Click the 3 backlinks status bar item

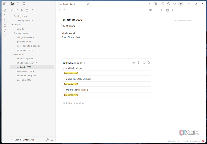(172, 141)
